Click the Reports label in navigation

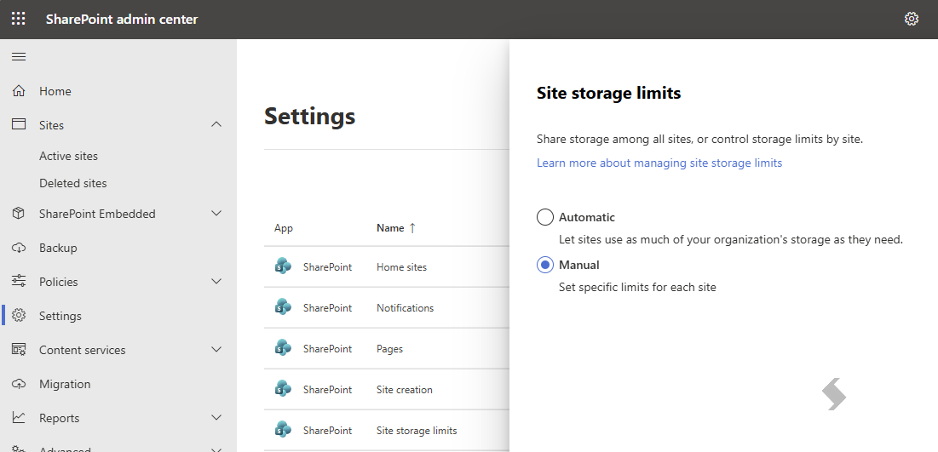[60, 418]
